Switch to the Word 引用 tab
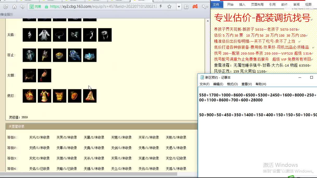The image size is (317, 178). point(272,4)
